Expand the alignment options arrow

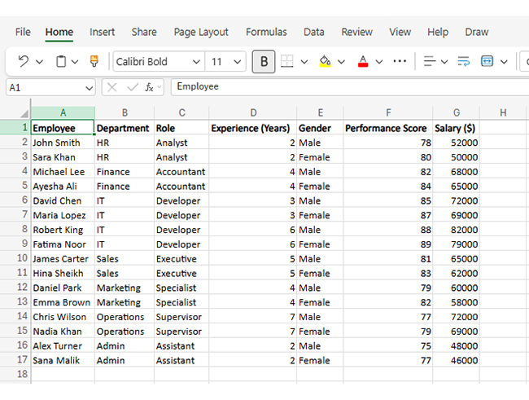444,62
